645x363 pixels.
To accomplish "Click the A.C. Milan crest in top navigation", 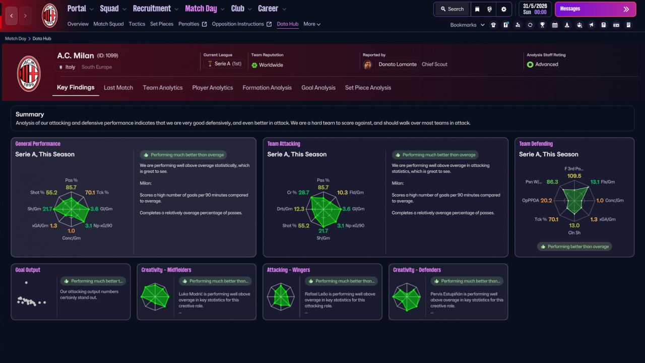I will click(49, 16).
